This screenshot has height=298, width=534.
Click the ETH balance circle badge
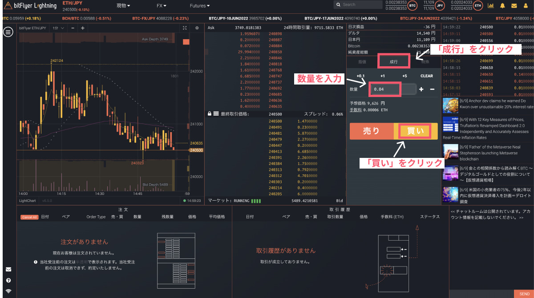pos(477,6)
